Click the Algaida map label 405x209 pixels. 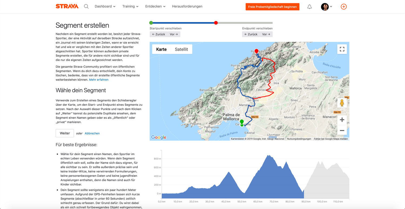[x=274, y=119]
